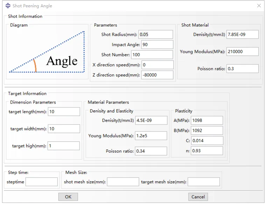Click the target width(mm) label
Viewport: 266px width, 205px height.
28,129
